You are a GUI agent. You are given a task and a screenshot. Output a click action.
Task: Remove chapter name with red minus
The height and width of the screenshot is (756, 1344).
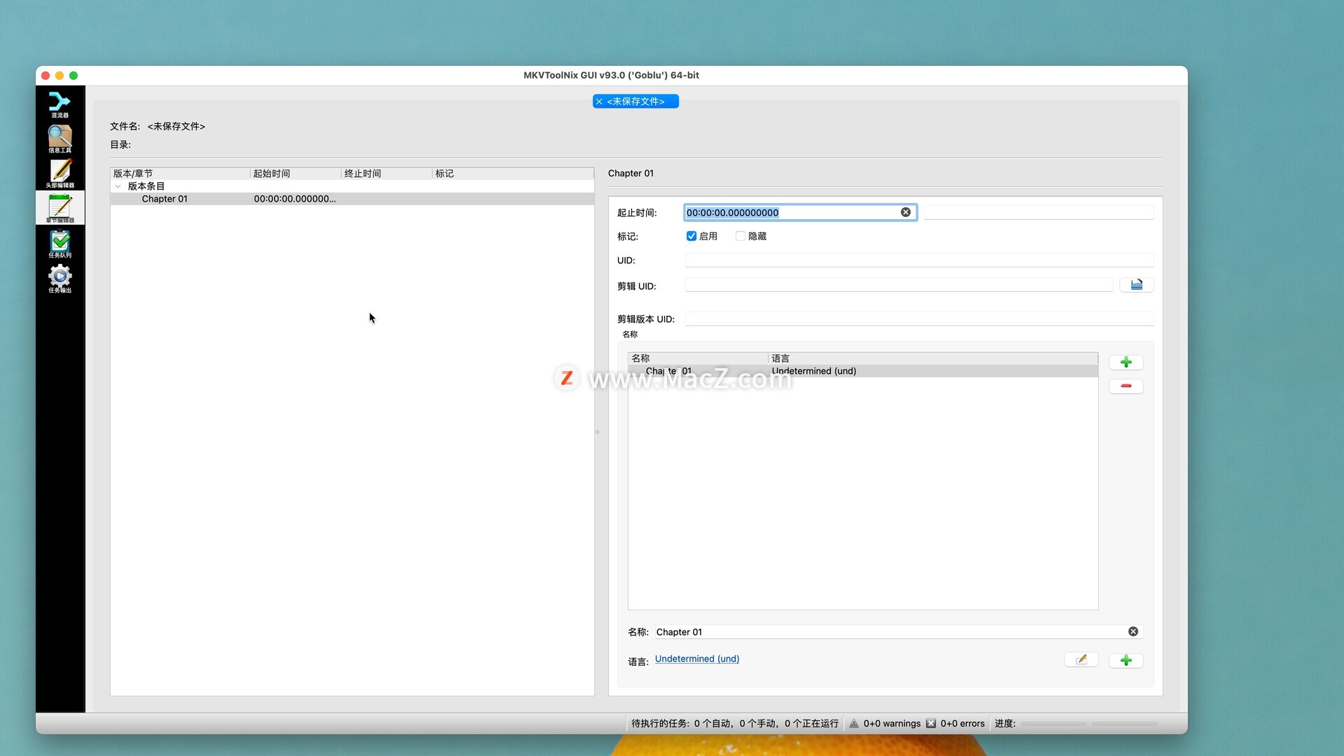point(1126,386)
